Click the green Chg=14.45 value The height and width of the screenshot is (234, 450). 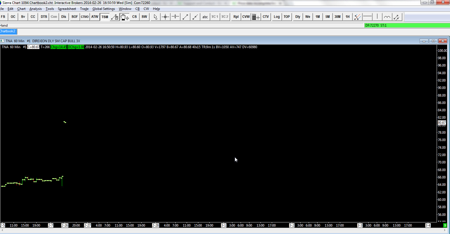click(x=59, y=47)
